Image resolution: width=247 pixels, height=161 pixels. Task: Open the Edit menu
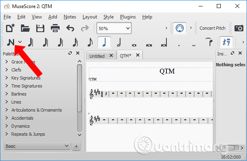tap(21, 17)
